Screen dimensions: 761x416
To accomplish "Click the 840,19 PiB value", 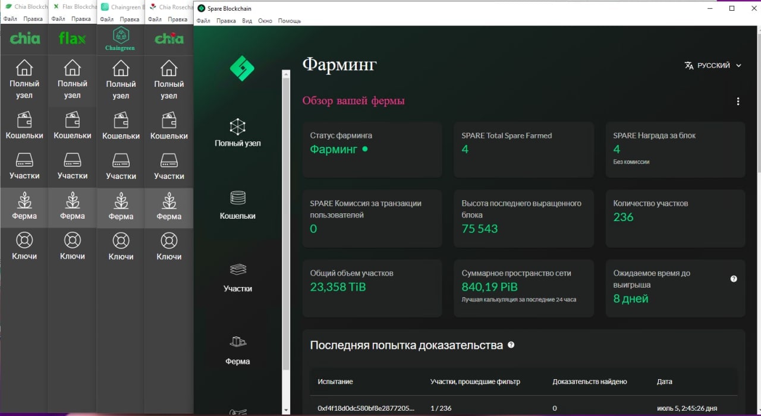I will (490, 287).
